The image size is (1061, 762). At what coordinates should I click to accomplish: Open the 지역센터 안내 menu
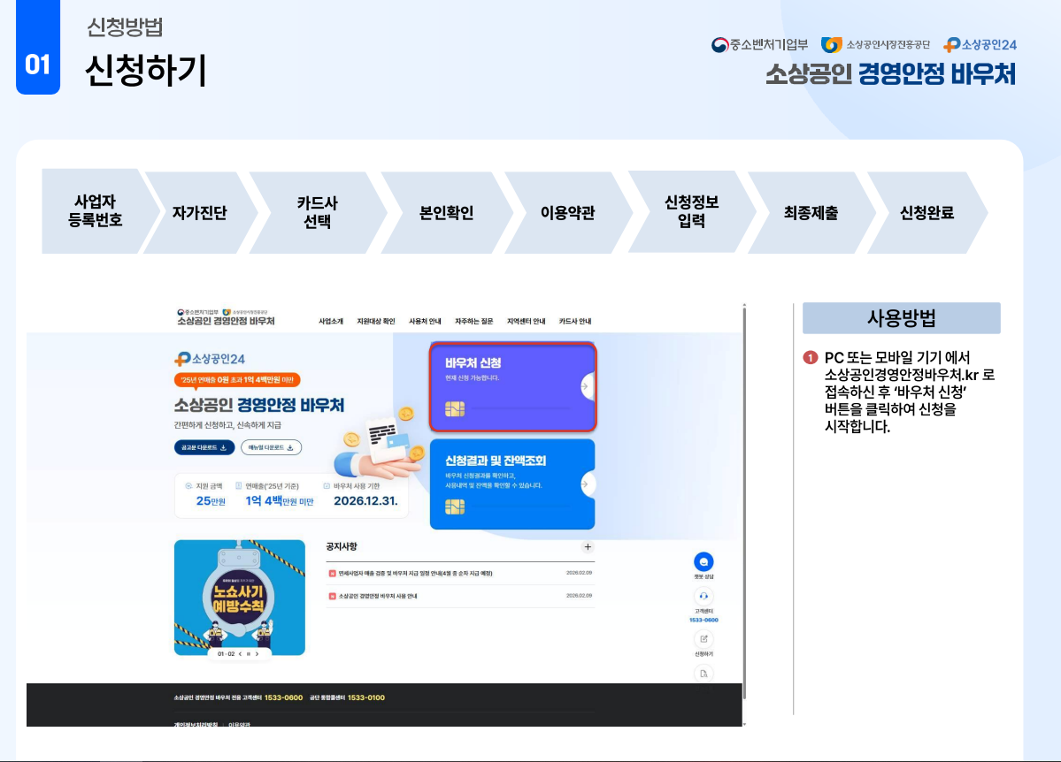pyautogui.click(x=526, y=321)
